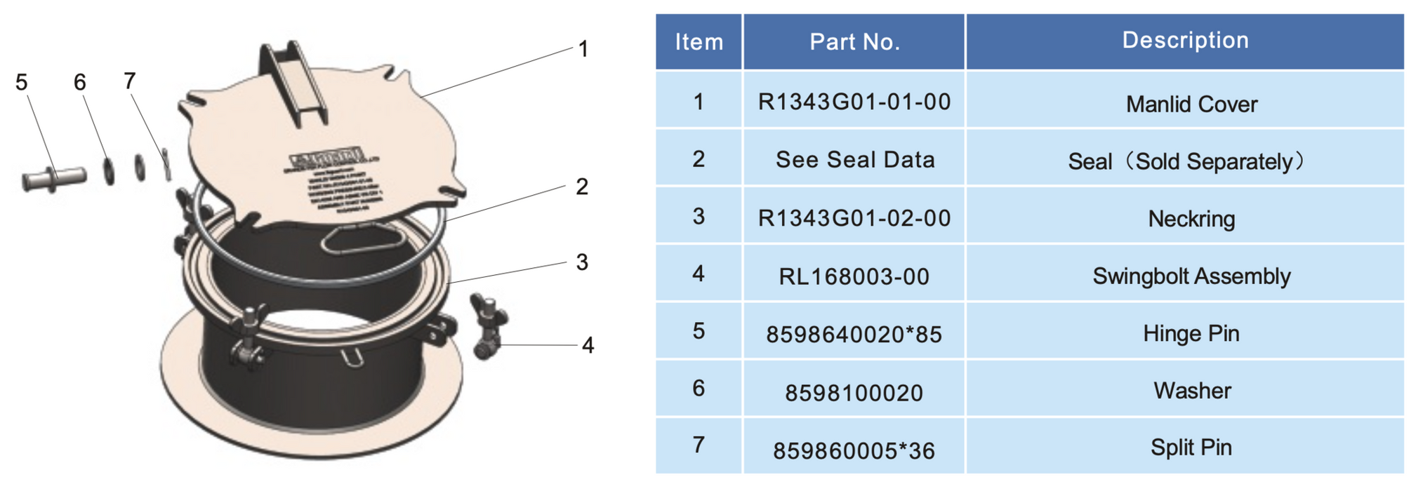The image size is (1423, 491).
Task: Click the 'Hinge Pin' description cell
Action: [x=1191, y=333]
